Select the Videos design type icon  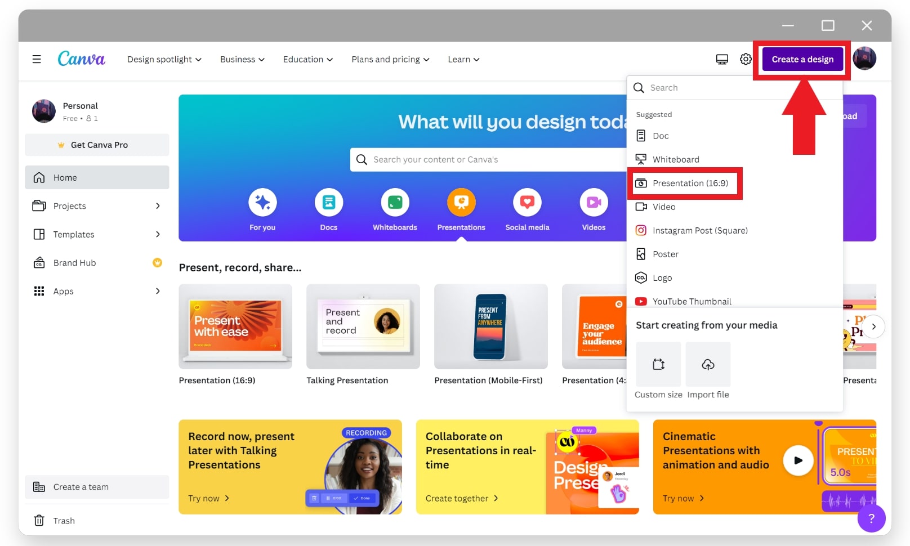point(593,203)
